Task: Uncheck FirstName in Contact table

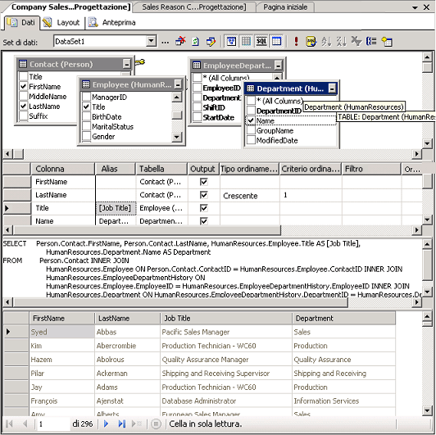Action: pos(23,87)
